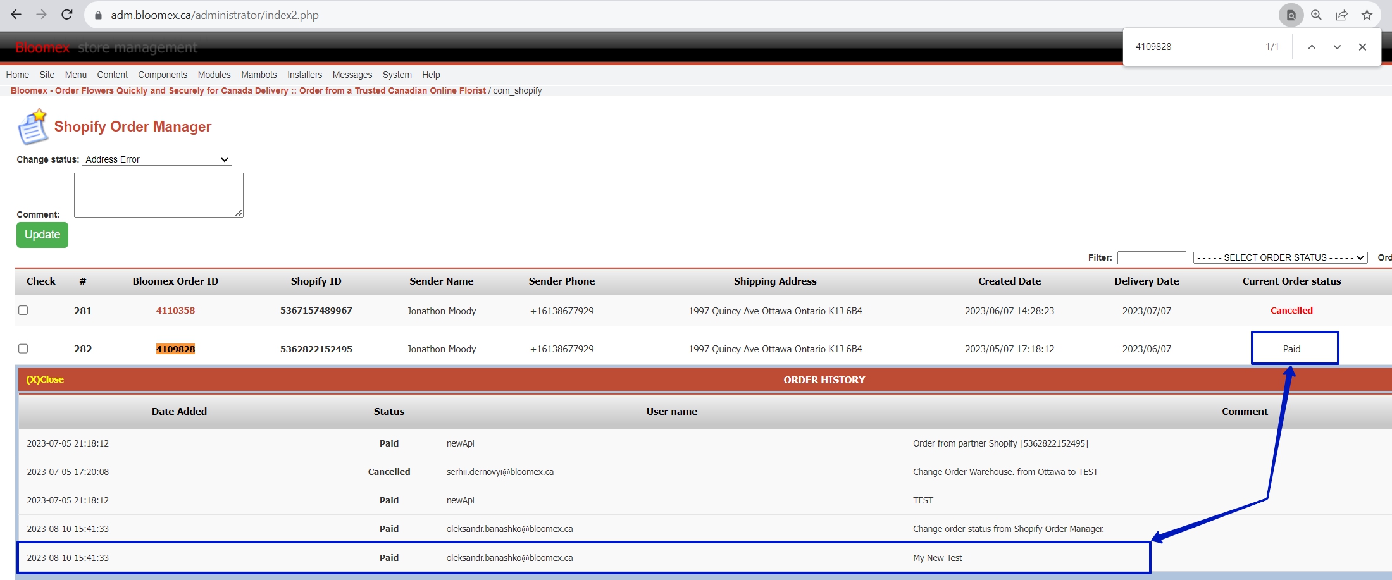Open the share page icon

coord(1341,15)
